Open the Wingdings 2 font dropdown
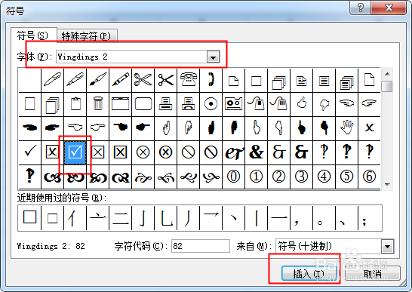Viewport: 412px width, 292px height. [213, 57]
